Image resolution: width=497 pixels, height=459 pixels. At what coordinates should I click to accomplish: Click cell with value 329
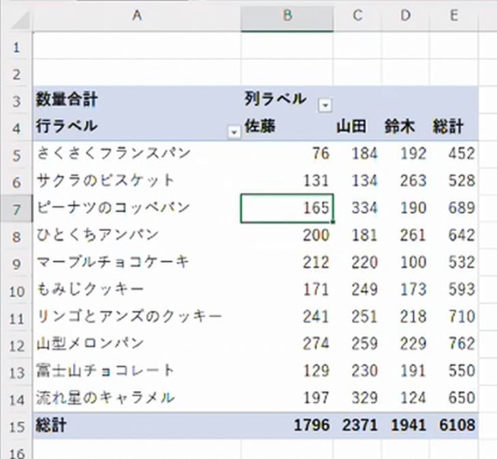358,398
